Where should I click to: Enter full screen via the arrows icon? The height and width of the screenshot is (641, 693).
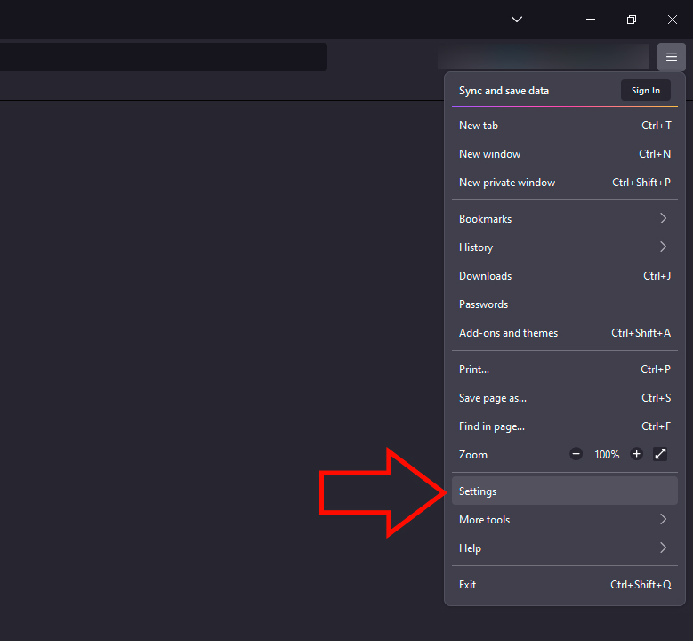coord(660,454)
